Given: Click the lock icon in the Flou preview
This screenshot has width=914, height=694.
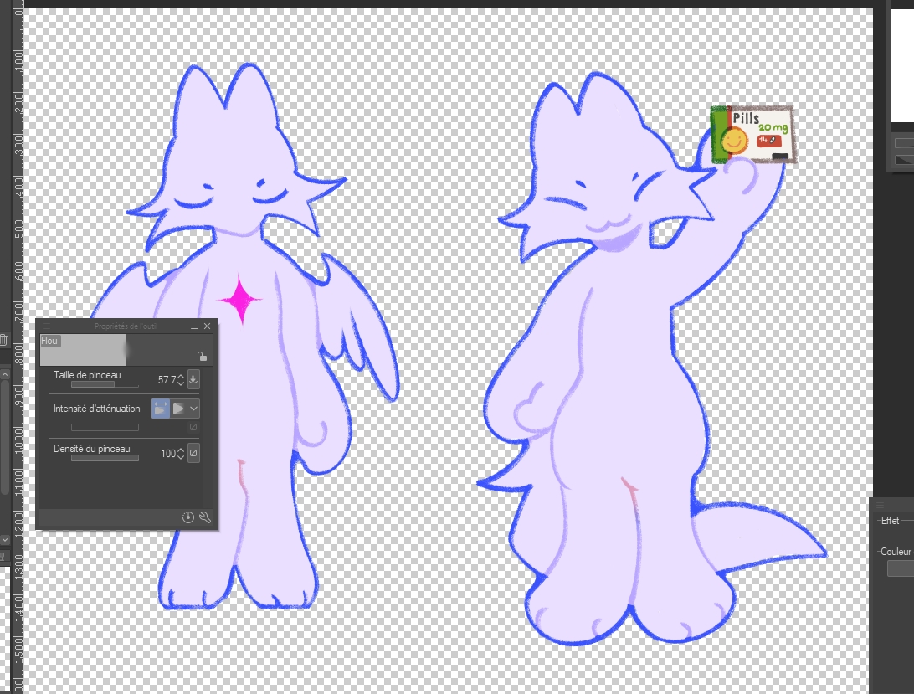Looking at the screenshot, I should [x=202, y=356].
